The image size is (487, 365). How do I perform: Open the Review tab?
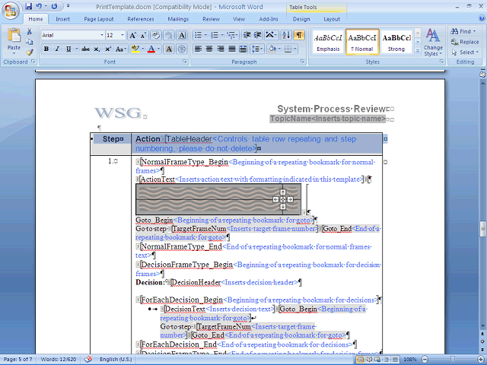(212, 19)
